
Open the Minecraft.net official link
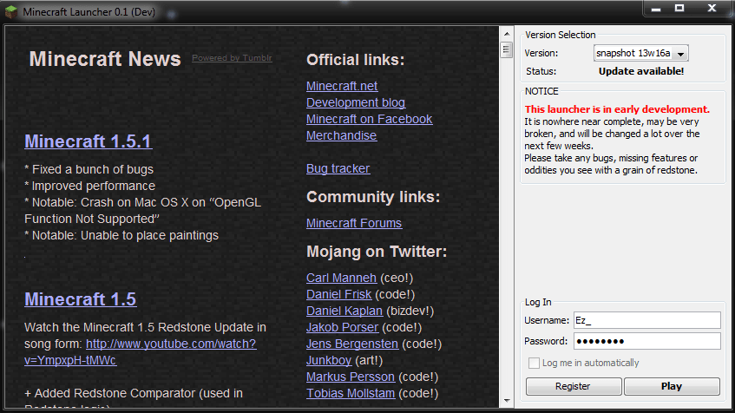coord(342,86)
